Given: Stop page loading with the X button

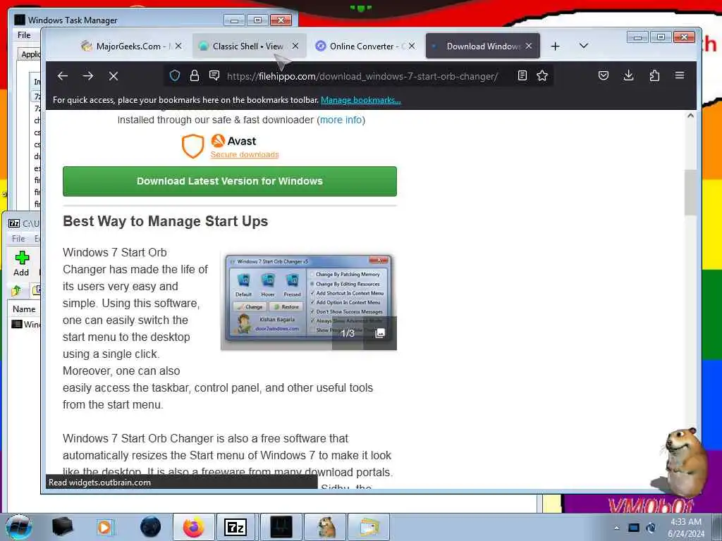Looking at the screenshot, I should 114,76.
